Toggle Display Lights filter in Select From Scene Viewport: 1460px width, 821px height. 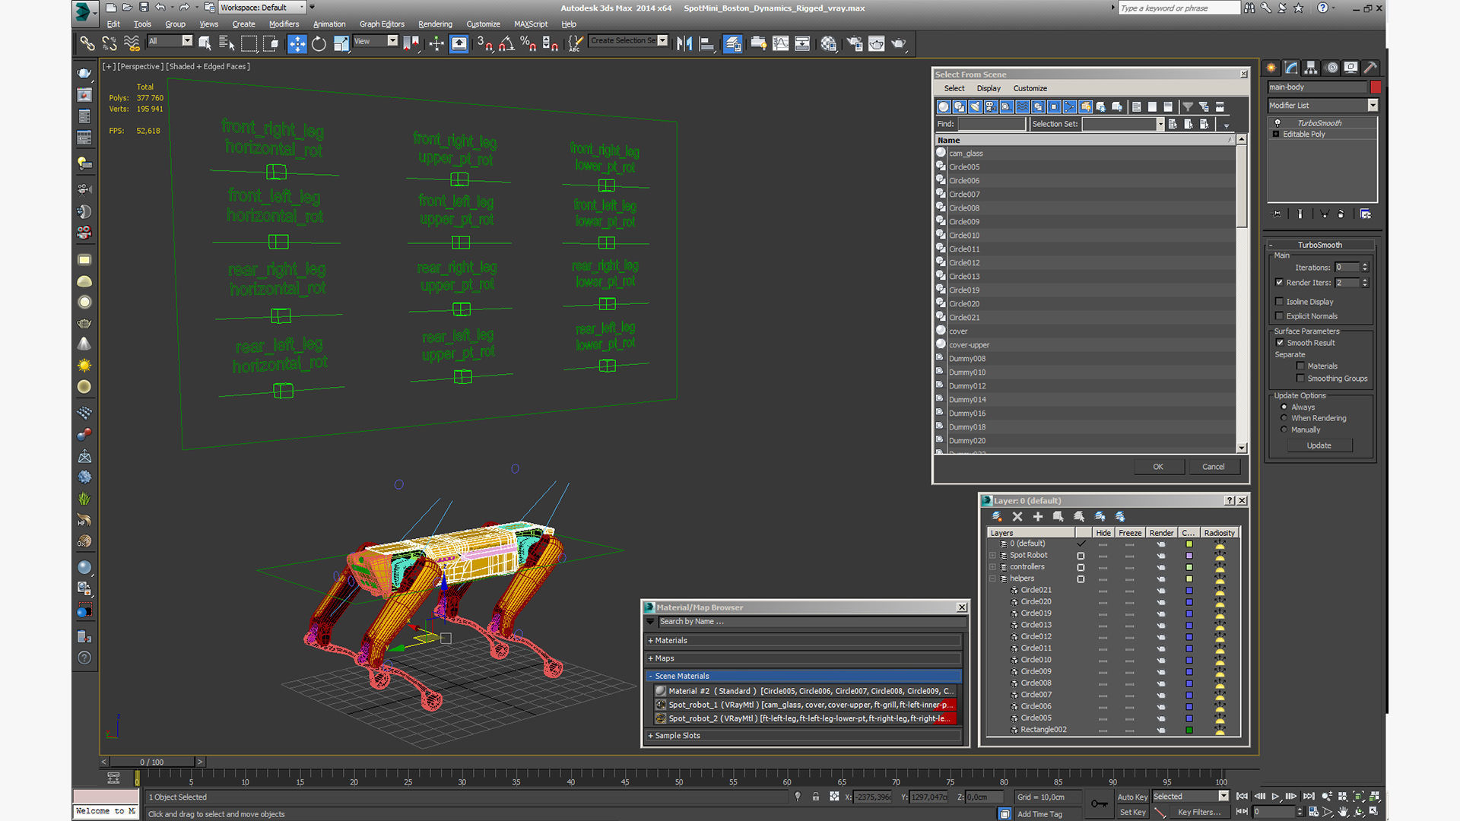point(976,107)
